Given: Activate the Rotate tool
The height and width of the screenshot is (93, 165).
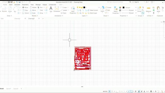Looking at the screenshot, I should tap(33, 7).
